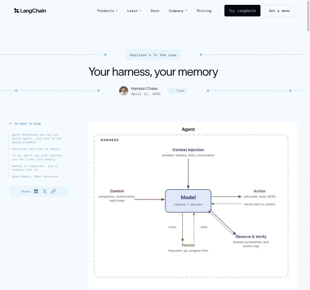This screenshot has height=290, width=310.
Task: Jump to Memory is important section
Action: 35,168
